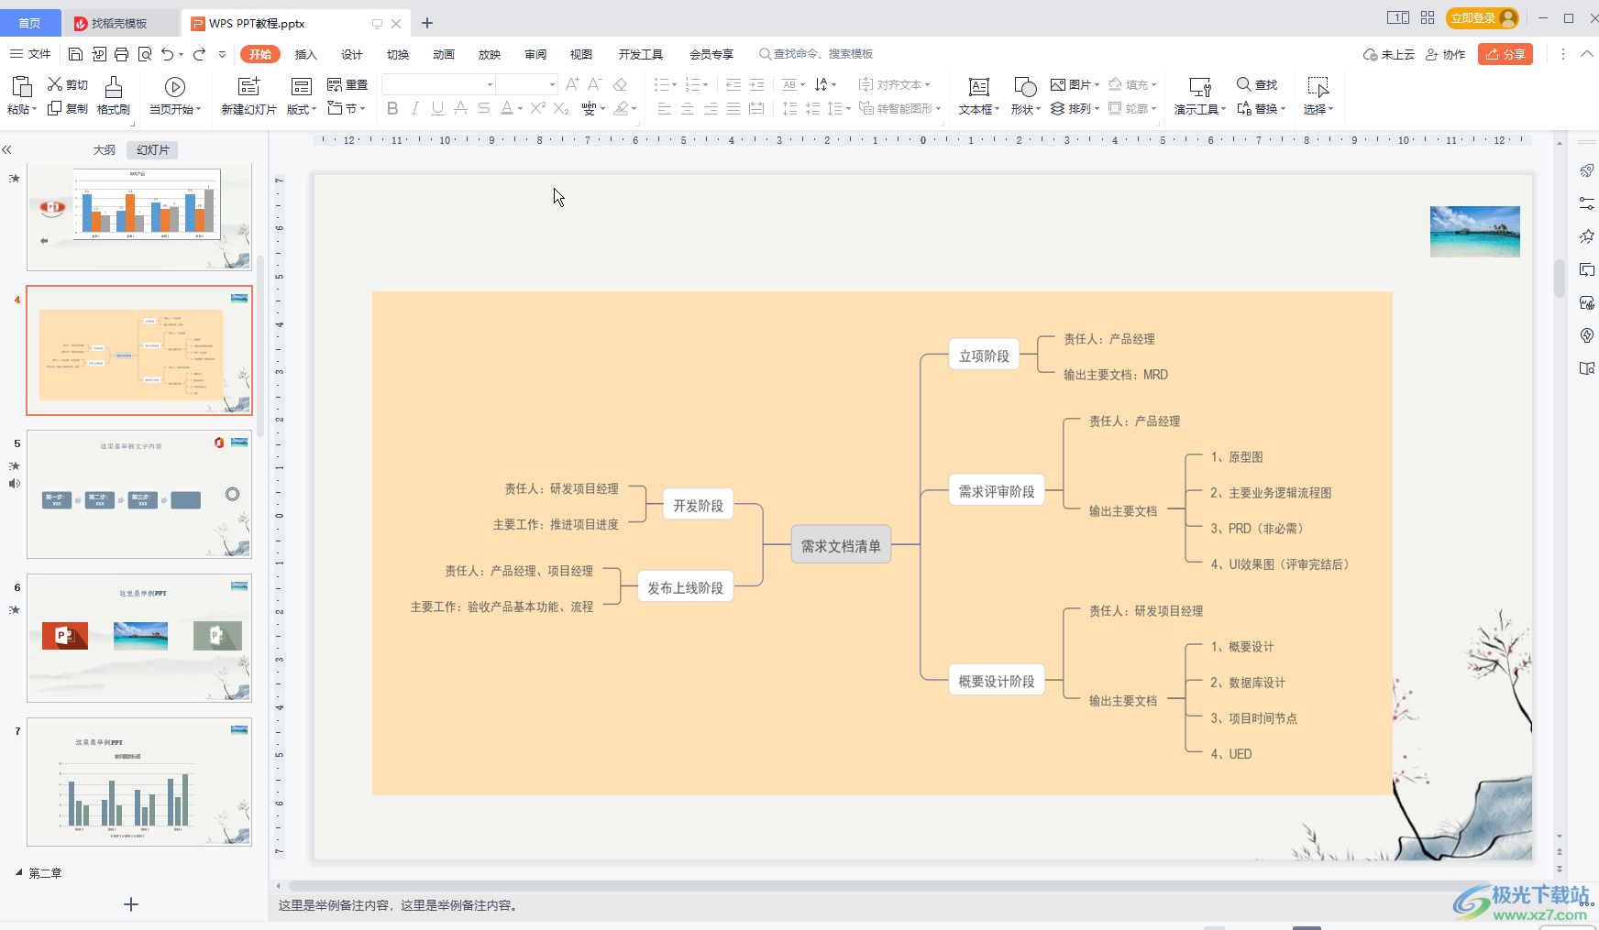Open the 审阅 ribbon tab
This screenshot has width=1599, height=930.
535,54
